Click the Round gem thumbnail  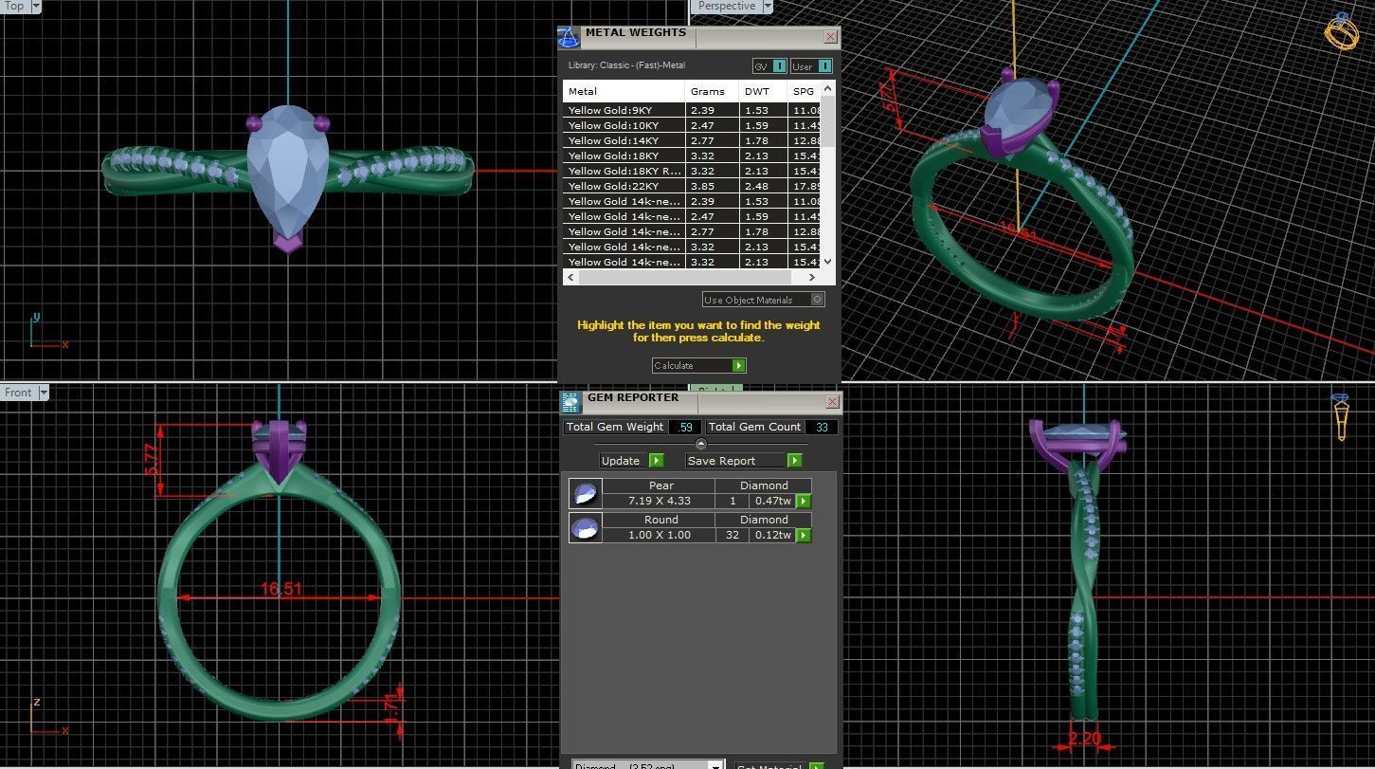[585, 528]
